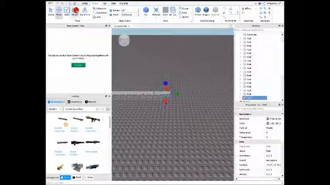The image size is (330, 185).
Task: Switch to the PLUGINS ribbon tab
Action: (124, 4)
